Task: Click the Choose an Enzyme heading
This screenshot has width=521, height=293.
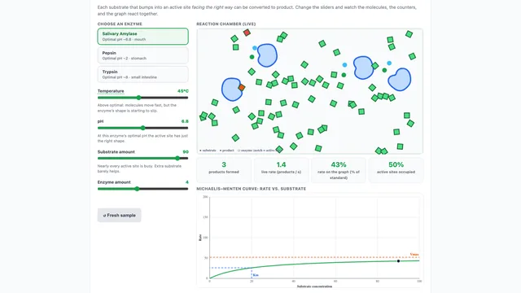Action: tap(120, 24)
